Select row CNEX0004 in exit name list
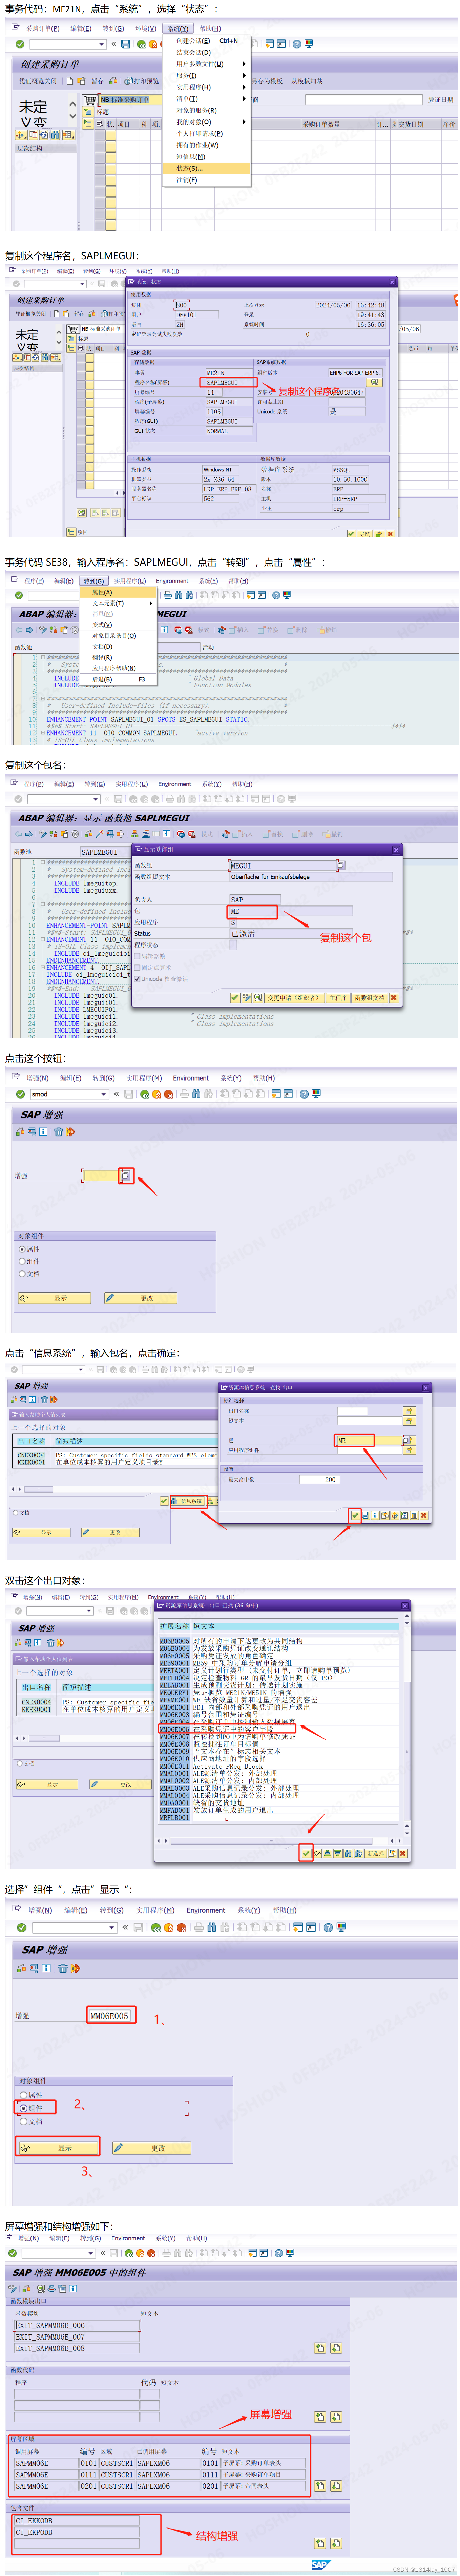The height and width of the screenshot is (2576, 460). (118, 1455)
